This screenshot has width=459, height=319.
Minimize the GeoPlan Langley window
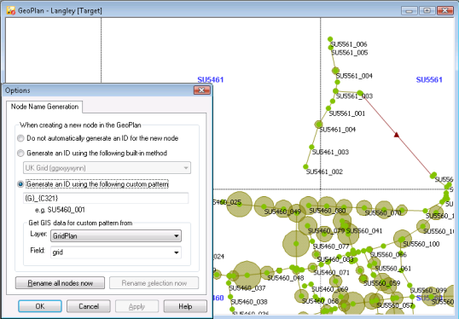(x=410, y=11)
